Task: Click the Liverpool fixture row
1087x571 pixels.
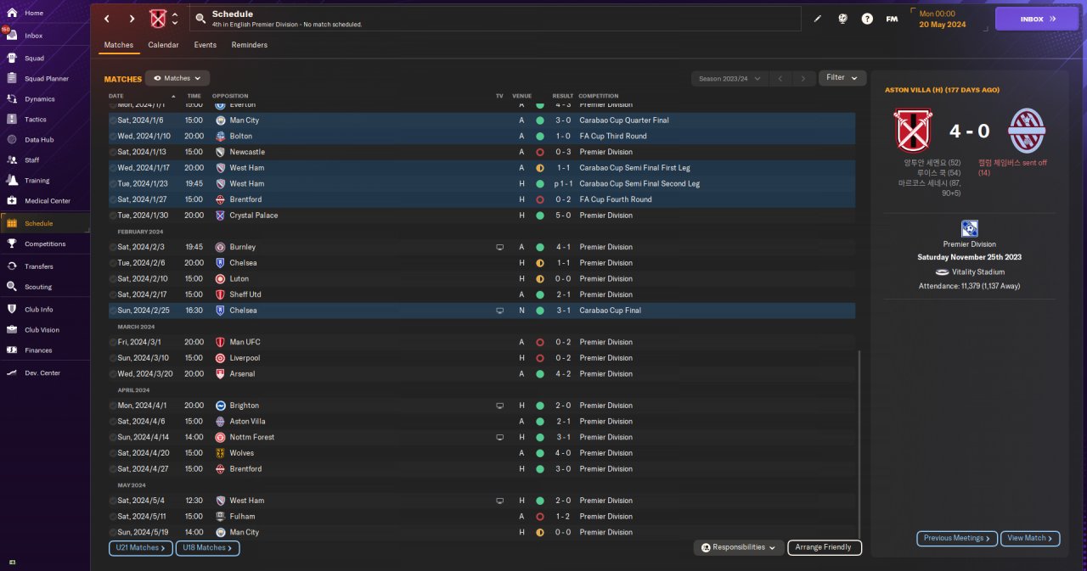Action: pyautogui.click(x=482, y=358)
